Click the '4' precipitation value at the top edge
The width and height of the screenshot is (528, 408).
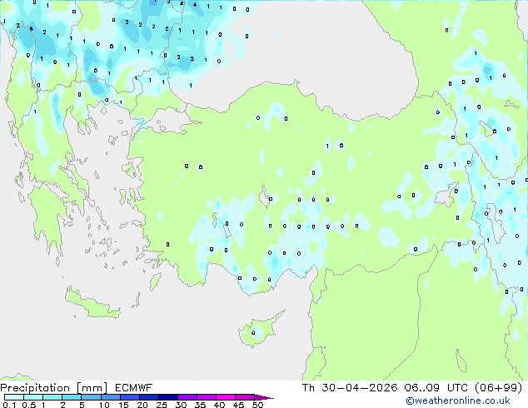click(x=195, y=5)
